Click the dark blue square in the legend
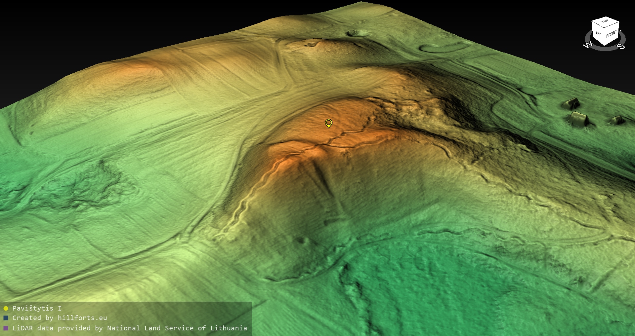The height and width of the screenshot is (336, 635). (x=6, y=318)
